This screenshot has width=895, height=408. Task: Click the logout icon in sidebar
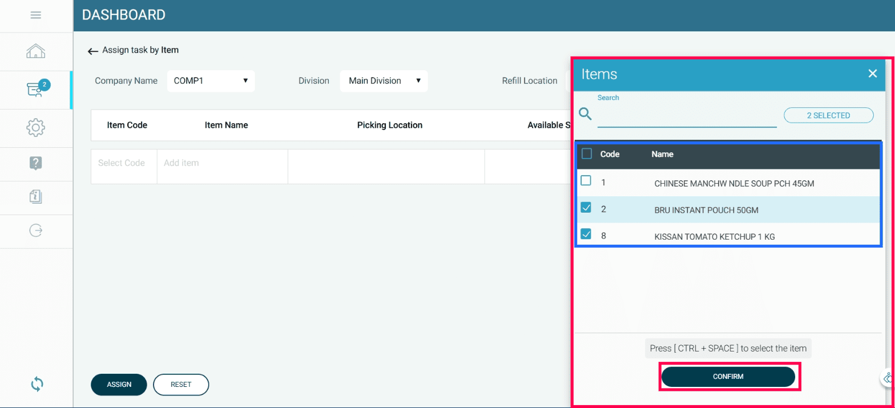point(35,231)
